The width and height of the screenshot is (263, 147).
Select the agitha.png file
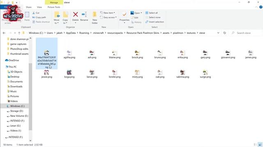point(69,54)
